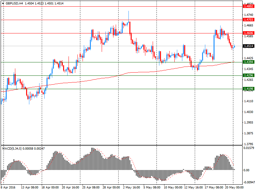Select the 1.4802 resistance price label
Screen dimensions: 255x191
(249, 6)
